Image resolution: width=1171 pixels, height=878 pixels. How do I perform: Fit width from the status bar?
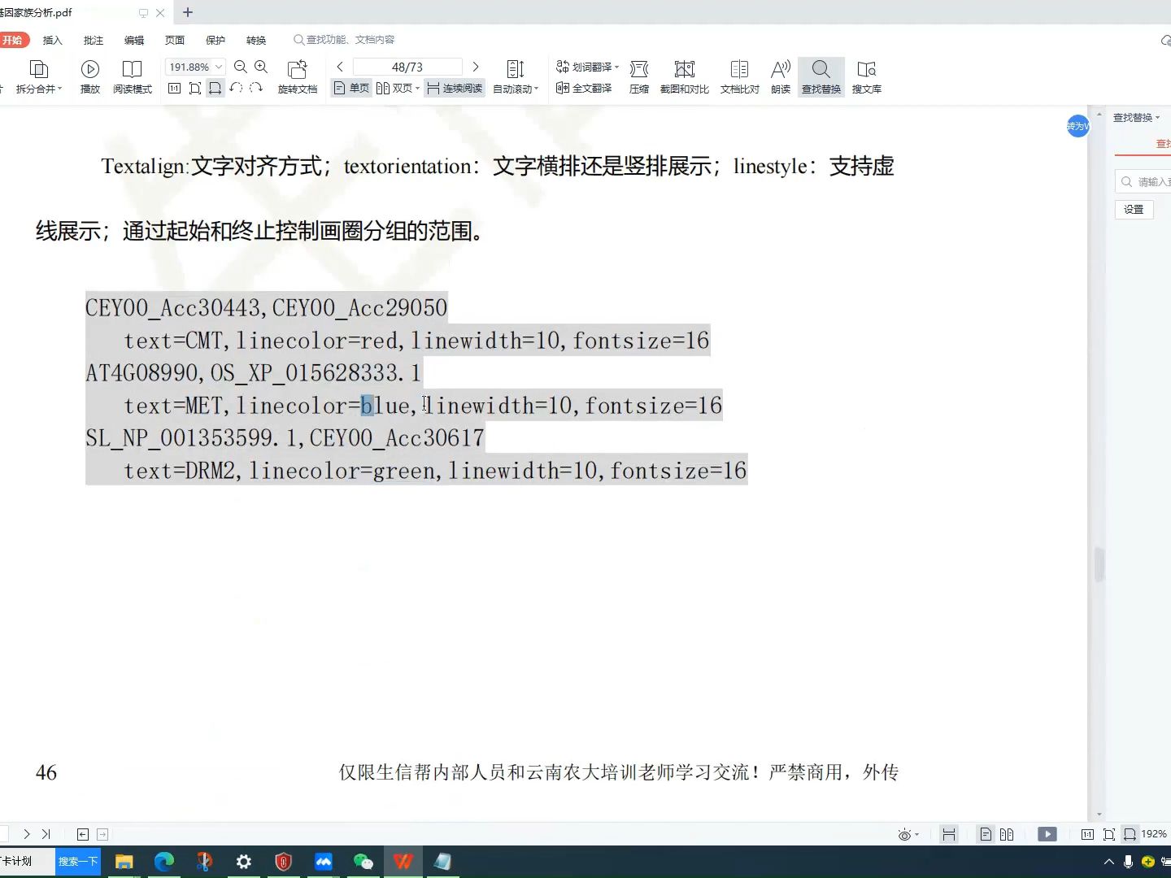click(1130, 834)
